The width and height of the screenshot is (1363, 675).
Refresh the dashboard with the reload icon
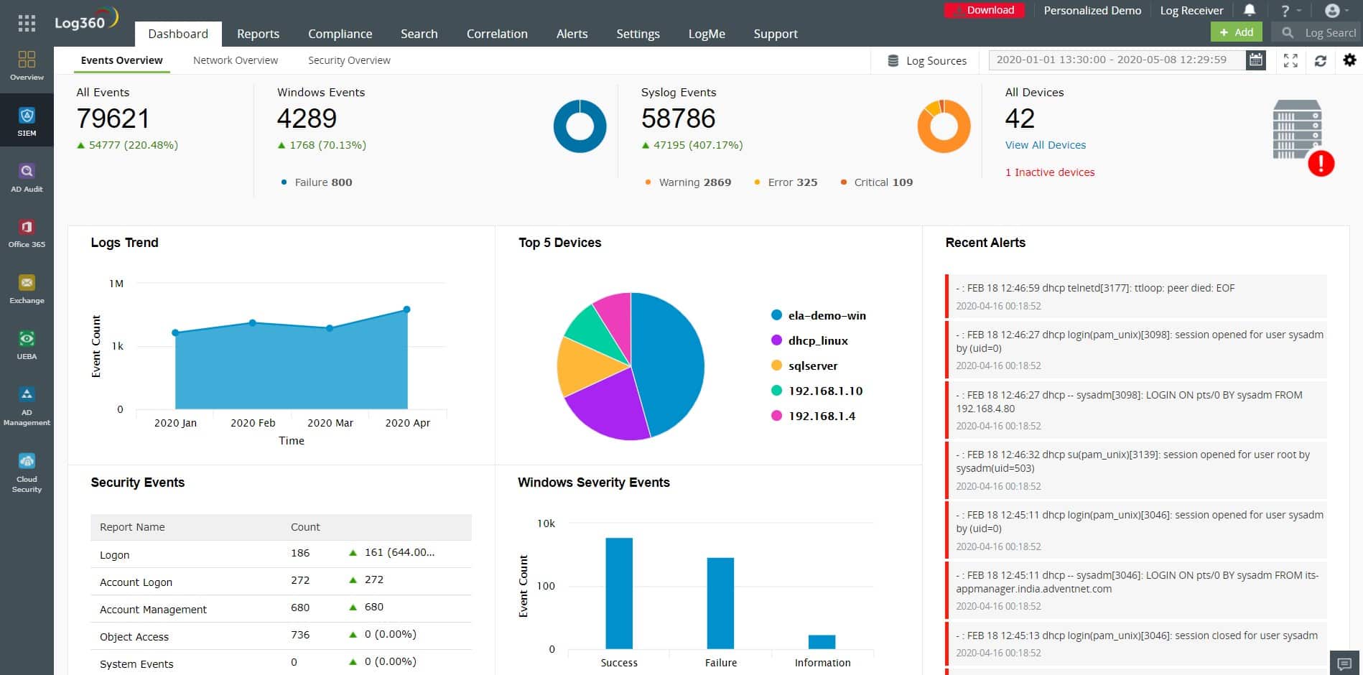(1320, 60)
